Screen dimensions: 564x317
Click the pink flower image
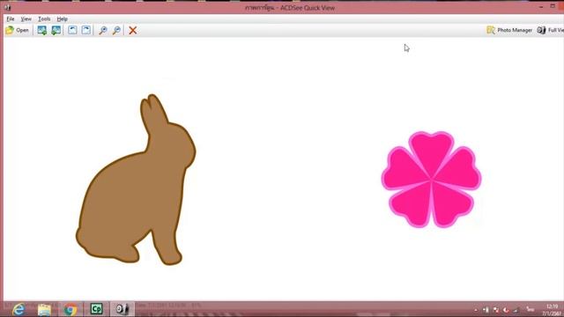click(431, 180)
